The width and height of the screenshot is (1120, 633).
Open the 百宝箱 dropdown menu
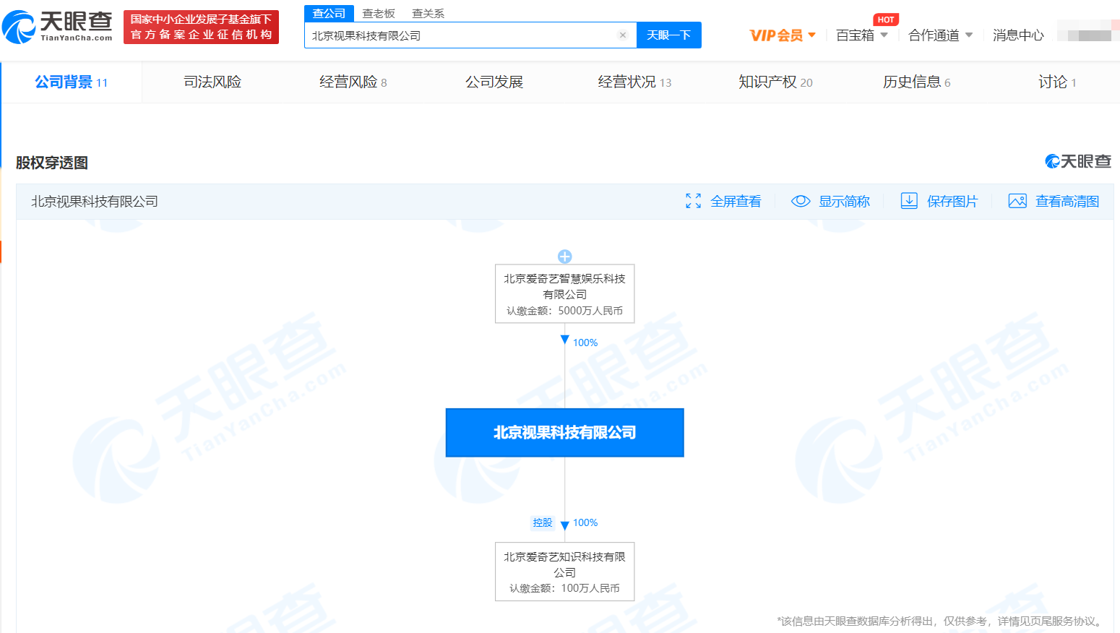point(862,35)
